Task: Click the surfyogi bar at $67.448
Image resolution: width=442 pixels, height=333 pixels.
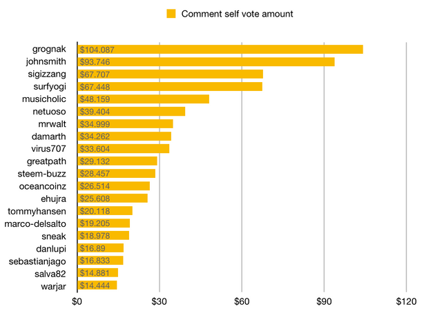Action: [x=170, y=87]
